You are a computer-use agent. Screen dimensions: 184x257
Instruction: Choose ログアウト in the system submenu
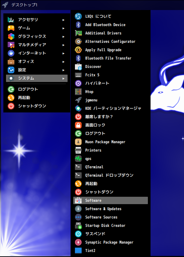coord(110,134)
